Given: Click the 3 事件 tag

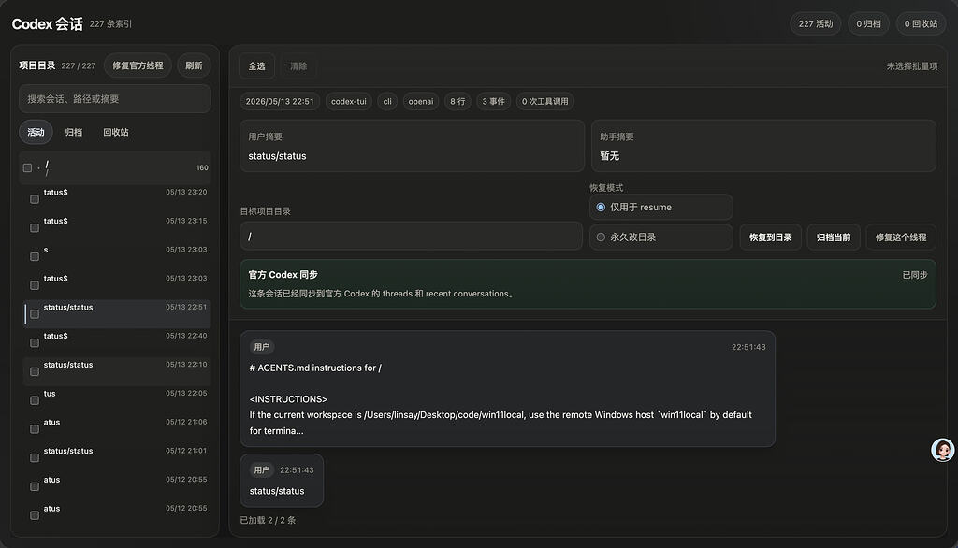Looking at the screenshot, I should pyautogui.click(x=494, y=101).
